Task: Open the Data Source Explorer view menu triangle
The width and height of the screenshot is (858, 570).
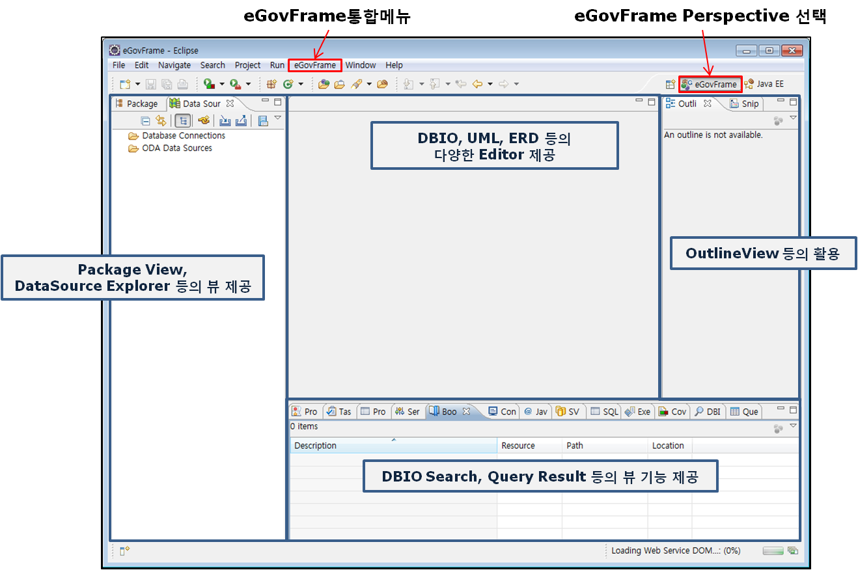Action: tap(278, 117)
